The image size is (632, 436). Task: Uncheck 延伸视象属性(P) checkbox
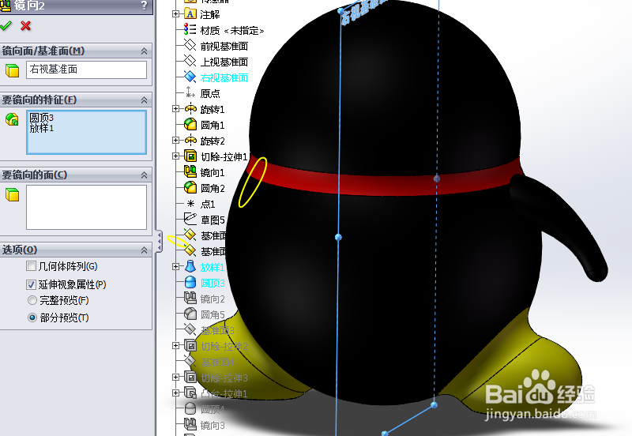pyautogui.click(x=31, y=284)
